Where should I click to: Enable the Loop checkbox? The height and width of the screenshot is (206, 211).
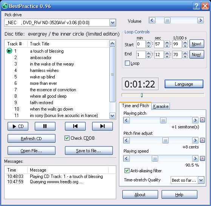(x=127, y=63)
